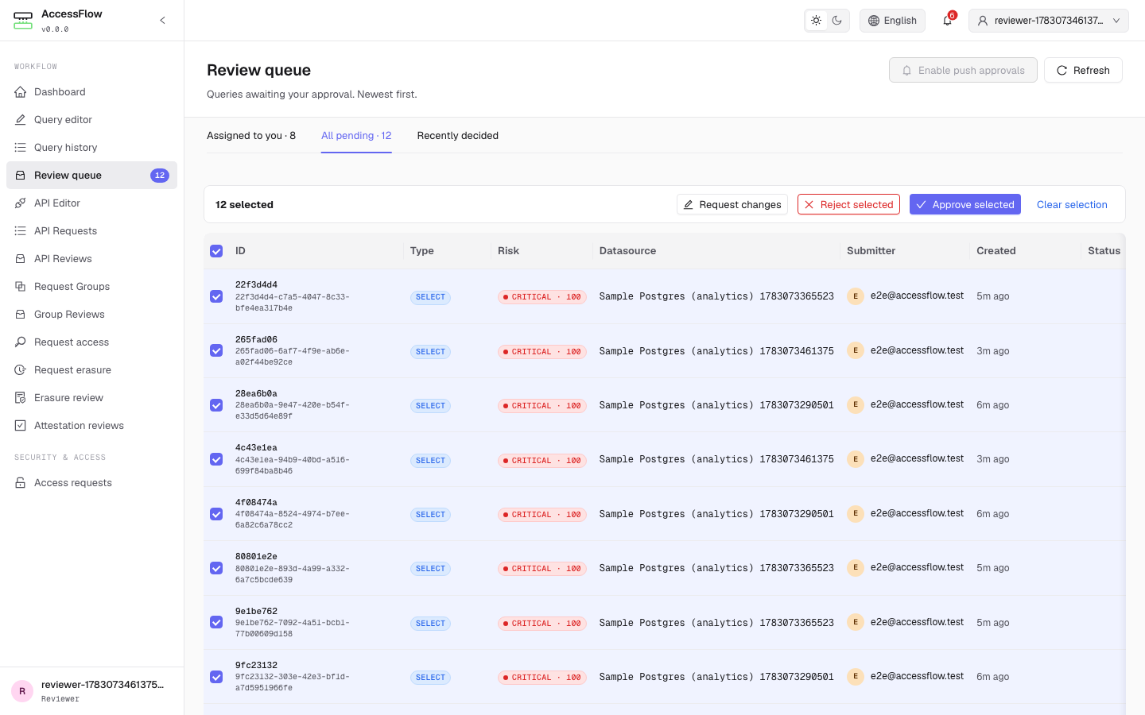Uncheck row 22f3d4d4 checkbox

pyautogui.click(x=216, y=296)
